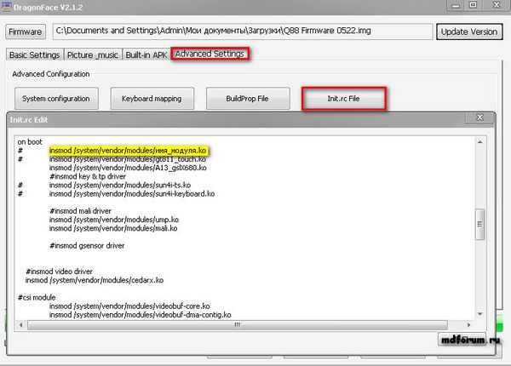This screenshot has width=511, height=366.
Task: Click the A13_gslX680.ko insmod line
Action: tap(128, 168)
